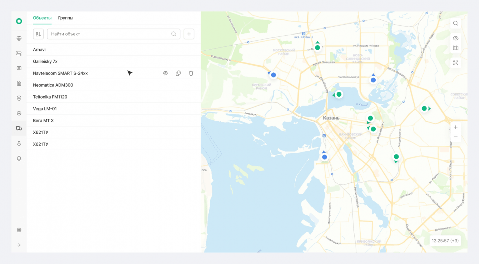Zoom out on the map
Viewport: 479px width, 264px height.
point(456,137)
